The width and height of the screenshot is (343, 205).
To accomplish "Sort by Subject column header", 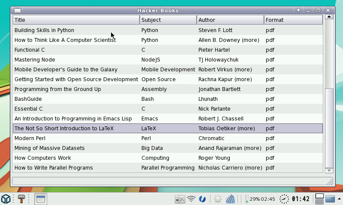I will pos(168,20).
